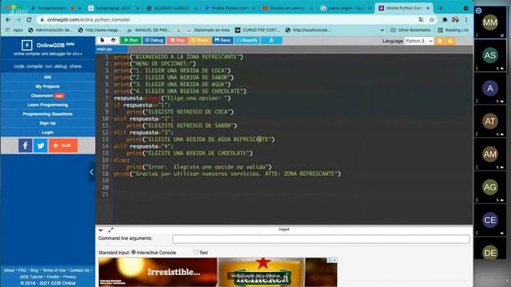Screen dimensions: 511x287
Task: Select participant AT avatar
Action: tap(490, 121)
